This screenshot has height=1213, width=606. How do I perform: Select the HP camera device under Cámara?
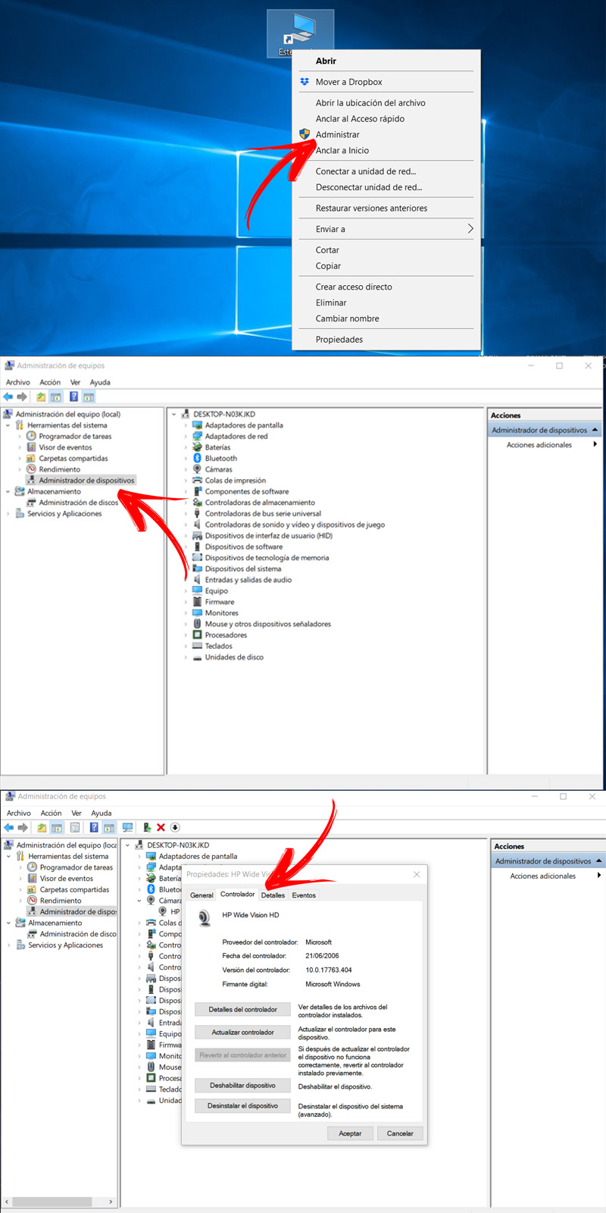(169, 911)
